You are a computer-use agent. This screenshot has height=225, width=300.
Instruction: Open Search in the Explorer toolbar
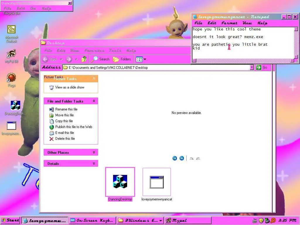tap(100, 59)
